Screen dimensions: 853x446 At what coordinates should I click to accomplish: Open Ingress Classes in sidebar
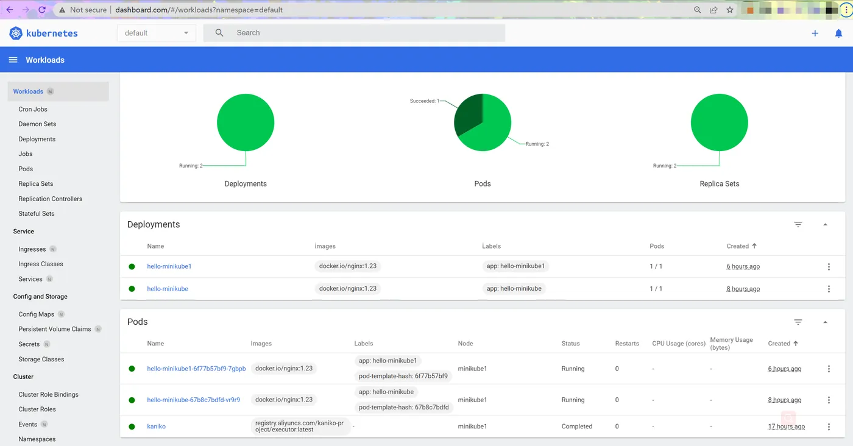[x=41, y=264]
